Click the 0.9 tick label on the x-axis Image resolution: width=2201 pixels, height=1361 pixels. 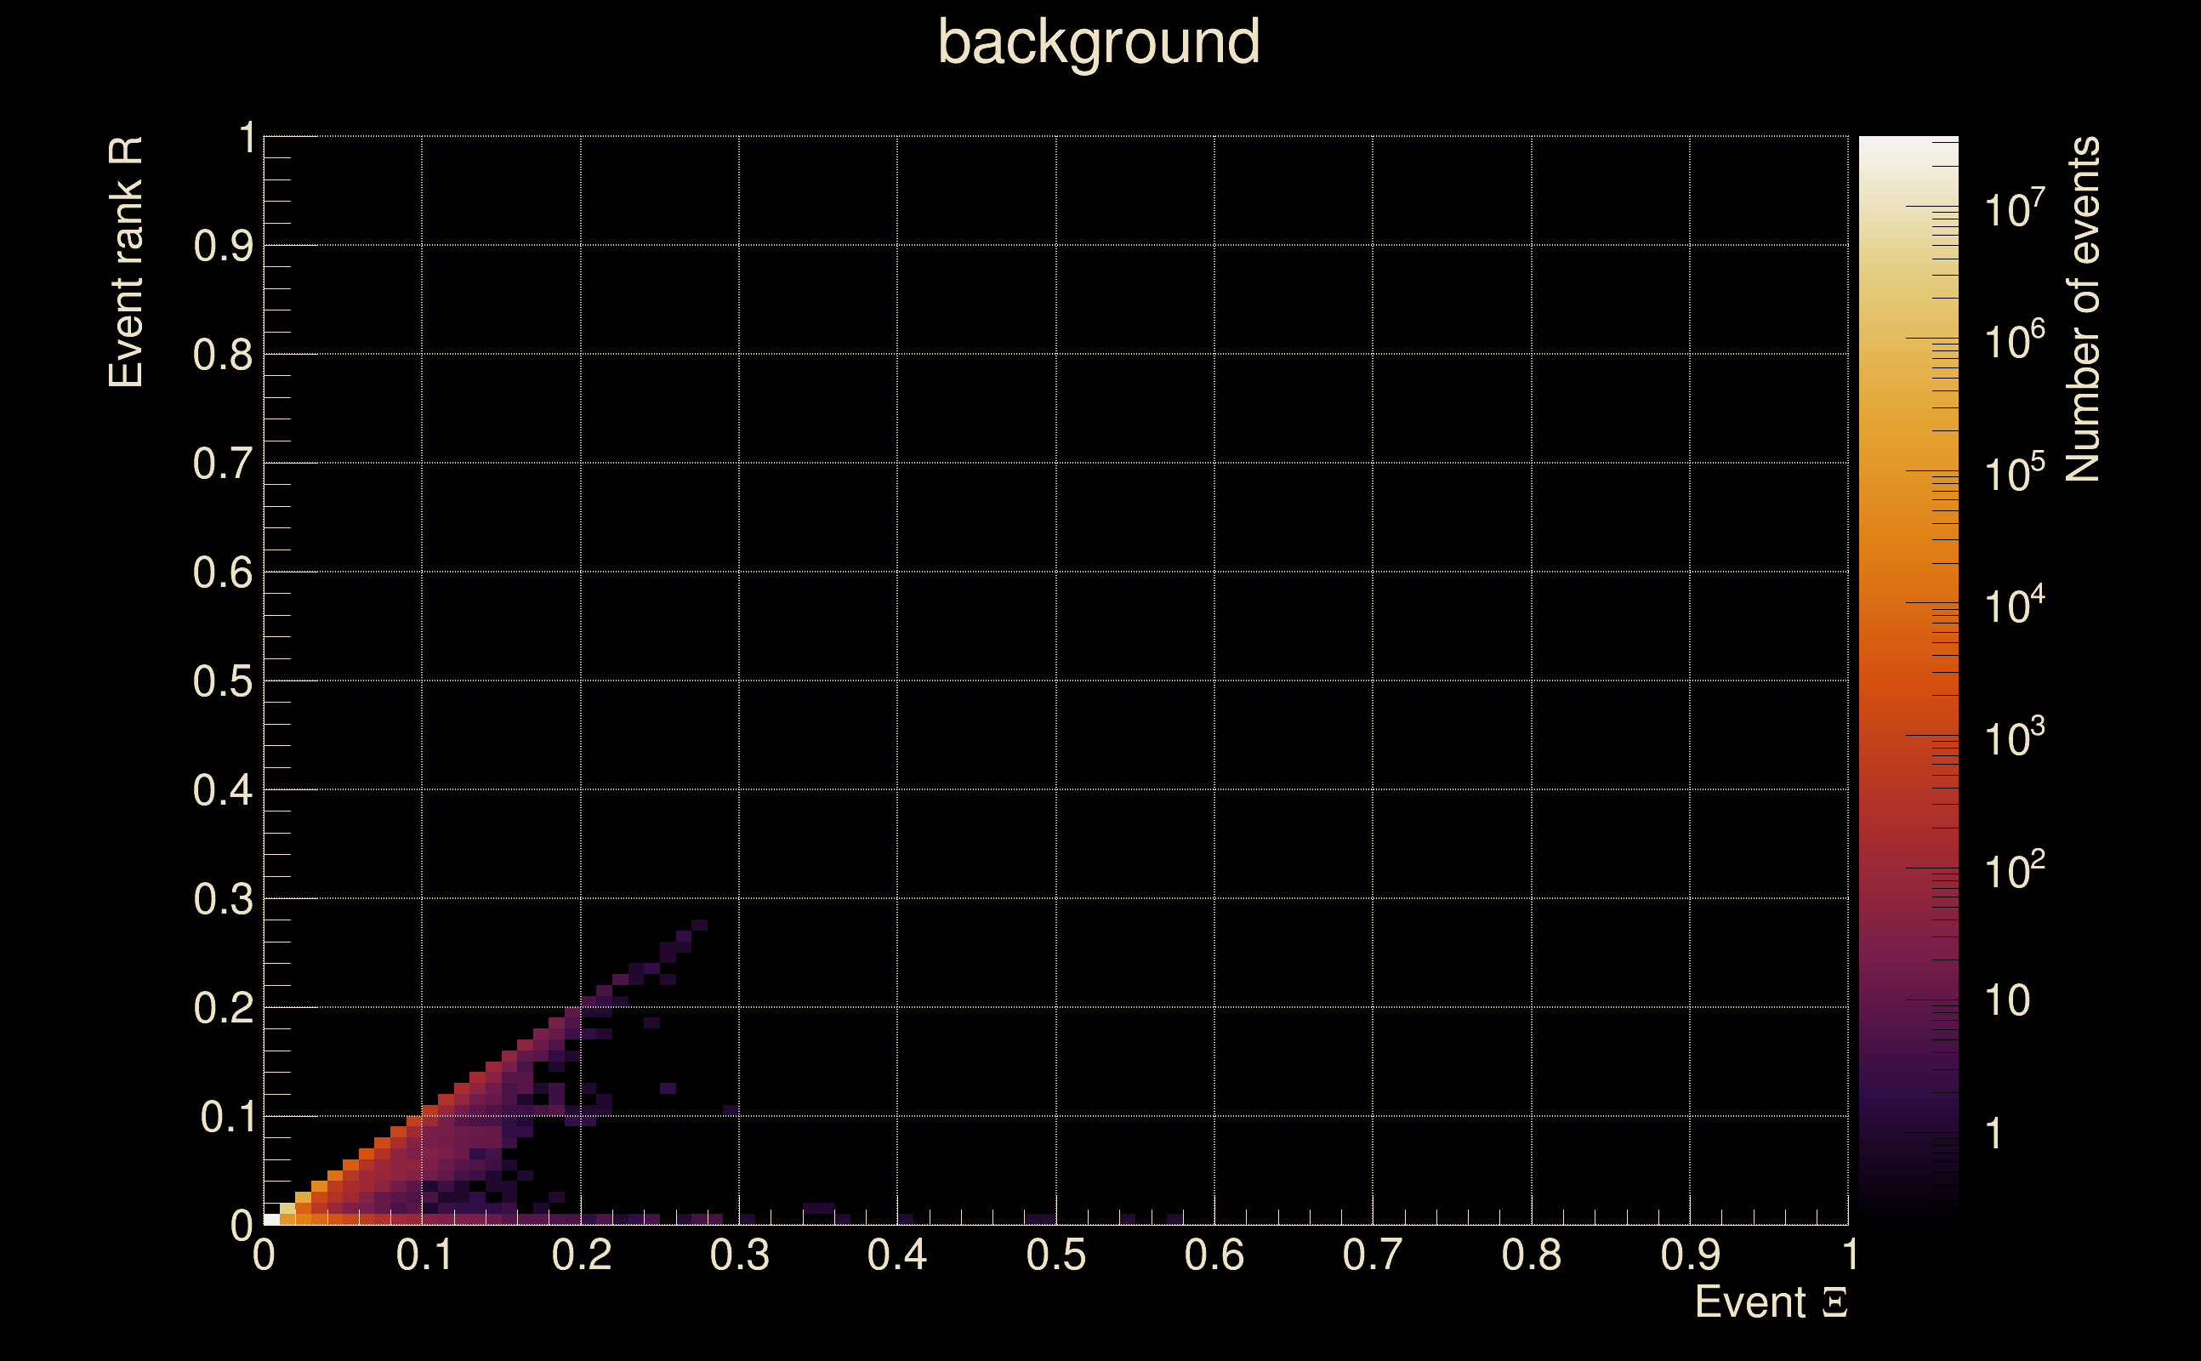1689,1255
